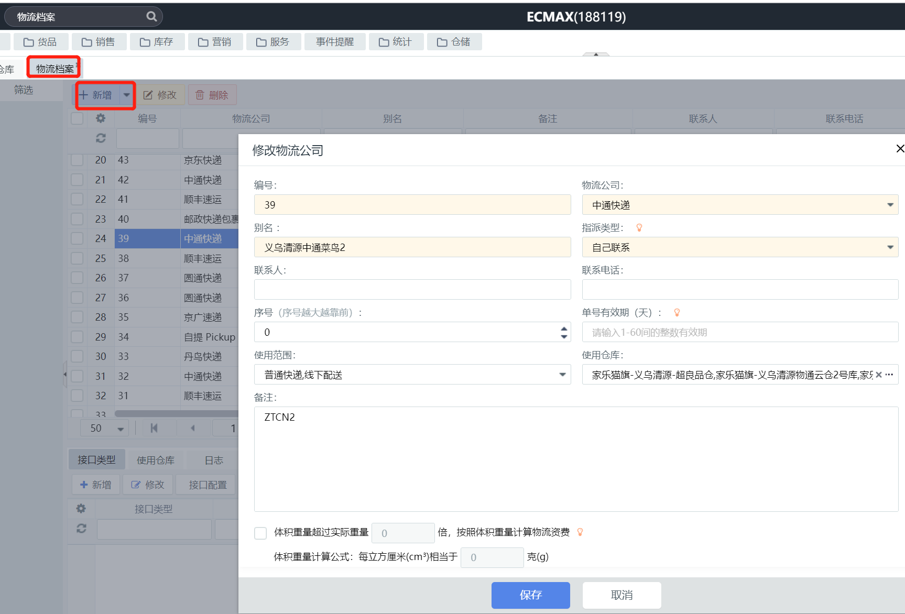Open the 服务 menu

pos(273,42)
